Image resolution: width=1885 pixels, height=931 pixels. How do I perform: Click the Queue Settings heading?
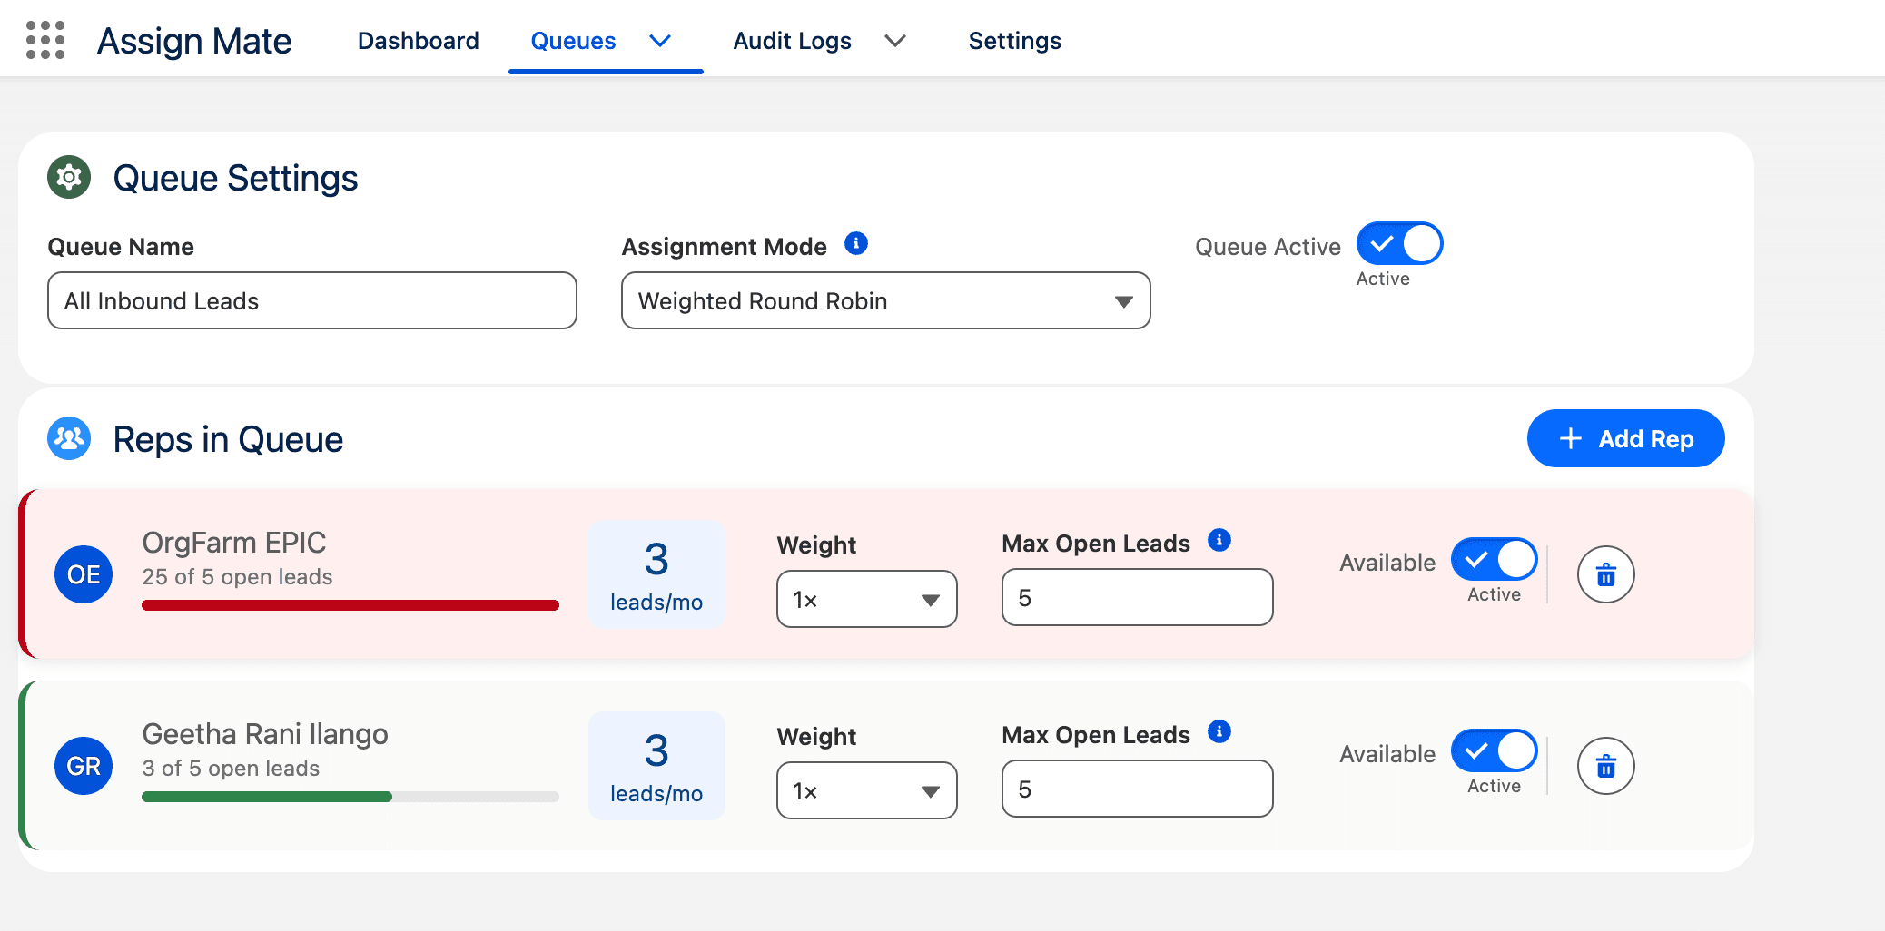click(235, 178)
